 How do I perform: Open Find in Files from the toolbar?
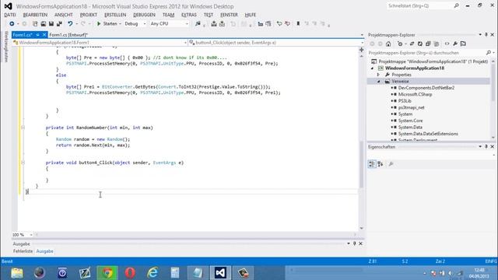click(x=198, y=24)
